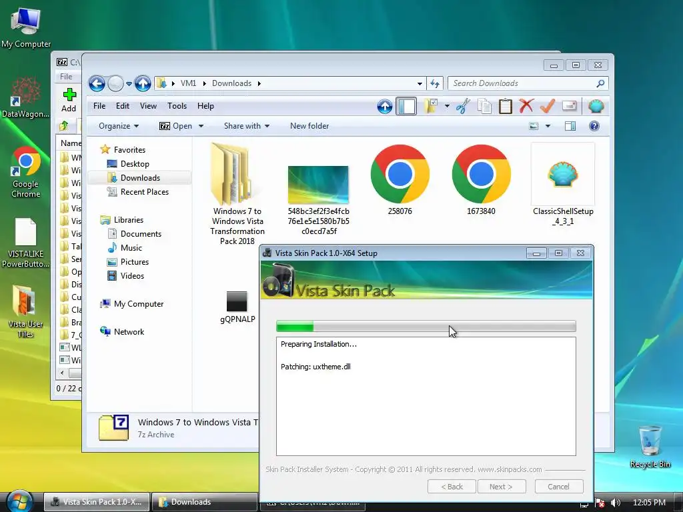Viewport: 683px width, 512px height.
Task: Open Classic Shell settings shell icon
Action: (x=596, y=106)
